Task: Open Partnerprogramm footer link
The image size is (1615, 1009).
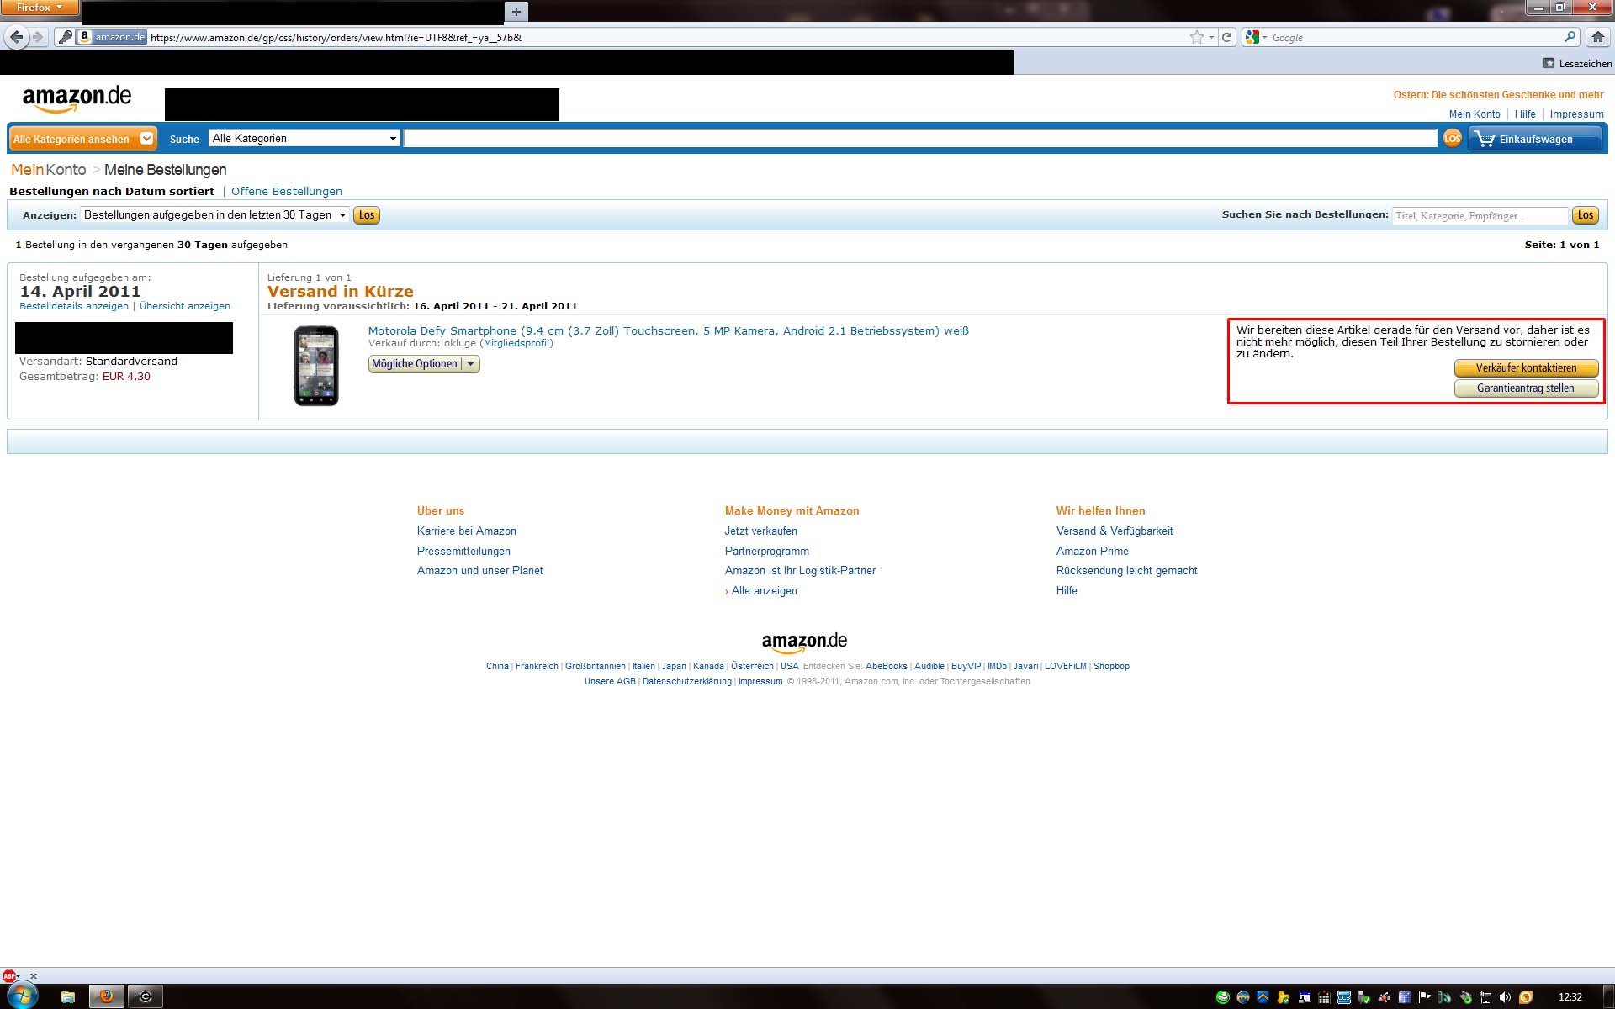Action: [x=767, y=552]
